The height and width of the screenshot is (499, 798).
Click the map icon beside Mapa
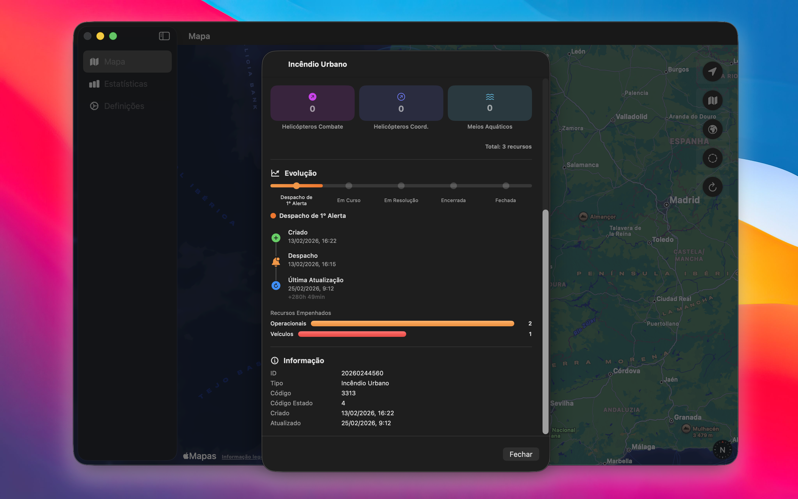click(x=94, y=62)
